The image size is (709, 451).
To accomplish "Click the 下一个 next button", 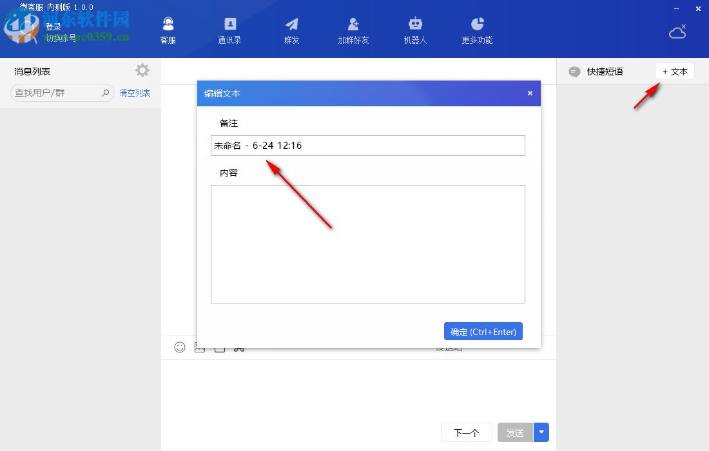I will pyautogui.click(x=466, y=432).
